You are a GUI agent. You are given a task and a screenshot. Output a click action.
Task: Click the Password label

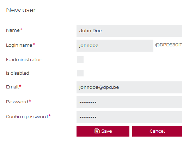click(17, 102)
